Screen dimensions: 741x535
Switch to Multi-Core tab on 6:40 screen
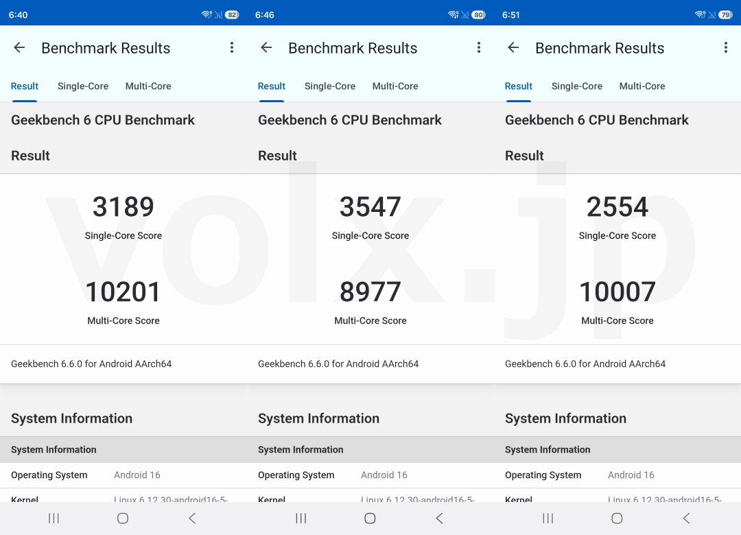148,86
